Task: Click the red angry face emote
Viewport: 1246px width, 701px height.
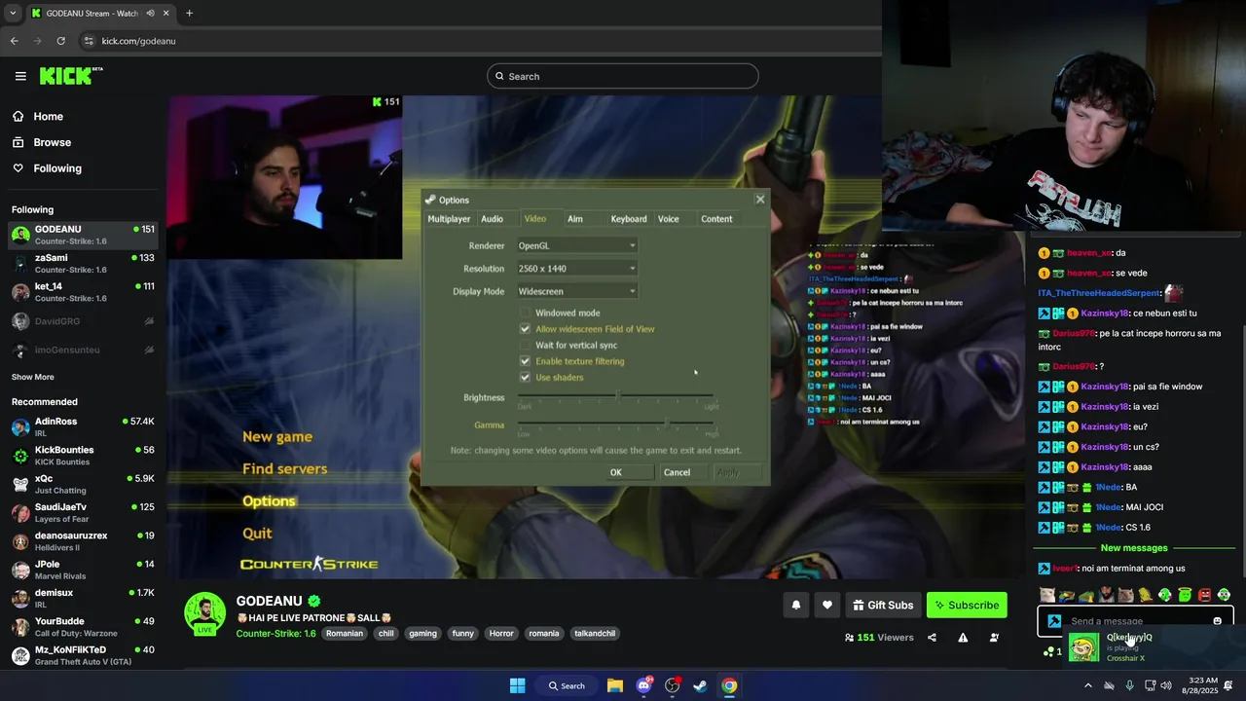Action: click(1204, 595)
